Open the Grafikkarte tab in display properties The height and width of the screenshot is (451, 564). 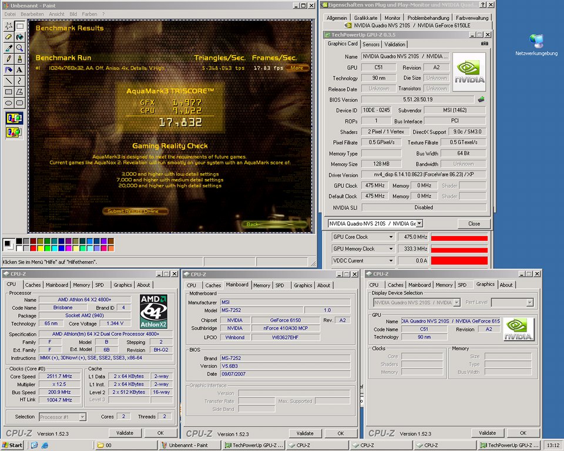coord(365,18)
